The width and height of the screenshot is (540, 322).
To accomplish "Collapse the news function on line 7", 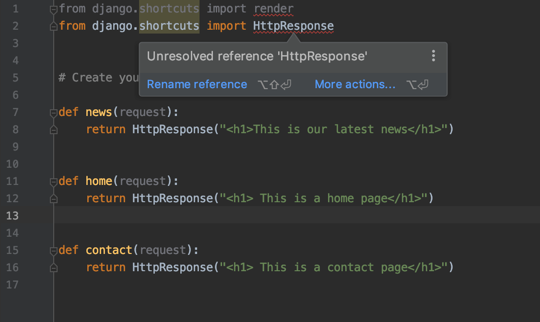I will pyautogui.click(x=53, y=113).
